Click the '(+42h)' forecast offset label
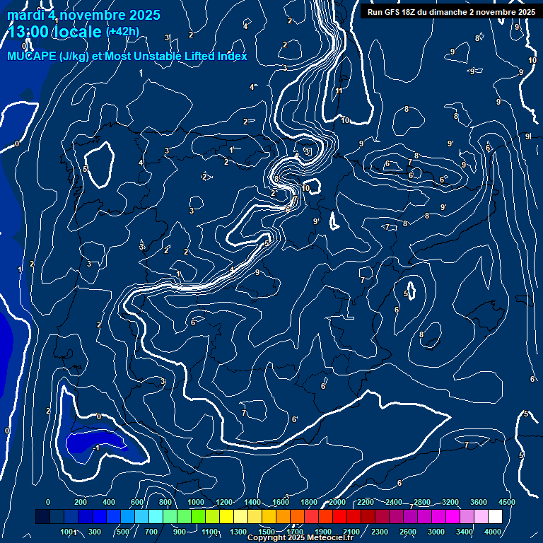The image size is (543, 543). pyautogui.click(x=122, y=32)
